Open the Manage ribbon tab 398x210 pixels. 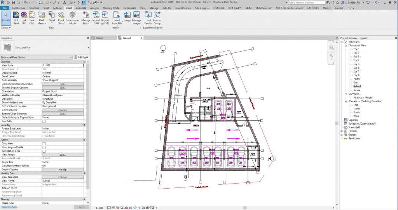coord(154,8)
